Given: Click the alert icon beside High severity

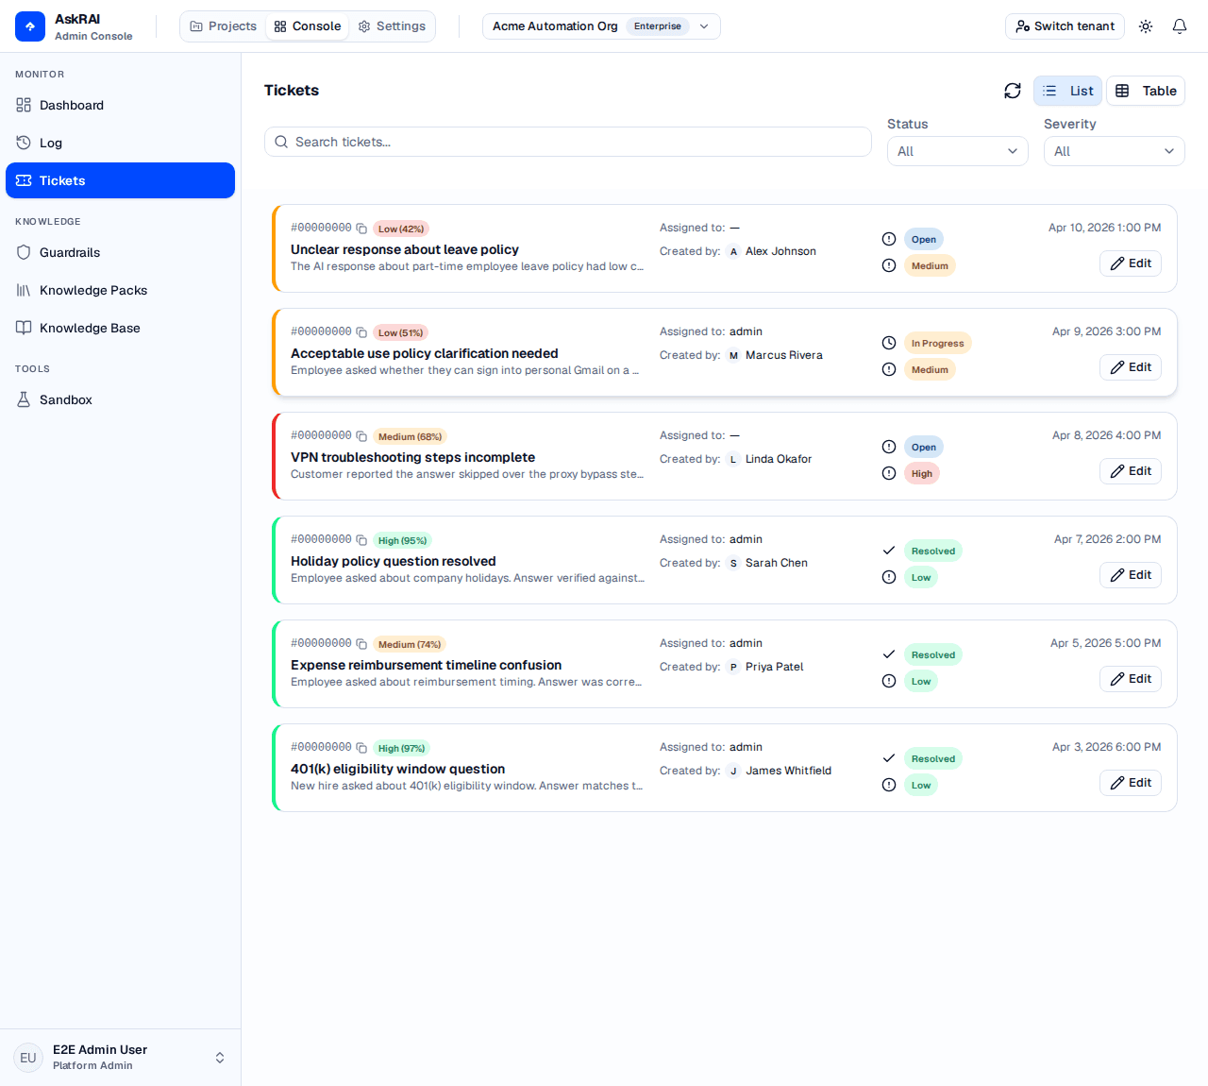Looking at the screenshot, I should point(889,473).
